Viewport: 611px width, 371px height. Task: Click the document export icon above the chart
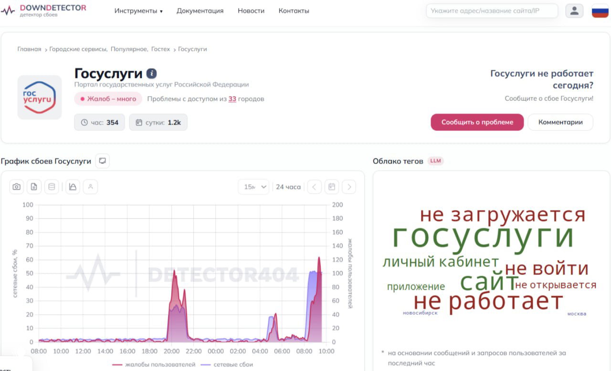[33, 186]
